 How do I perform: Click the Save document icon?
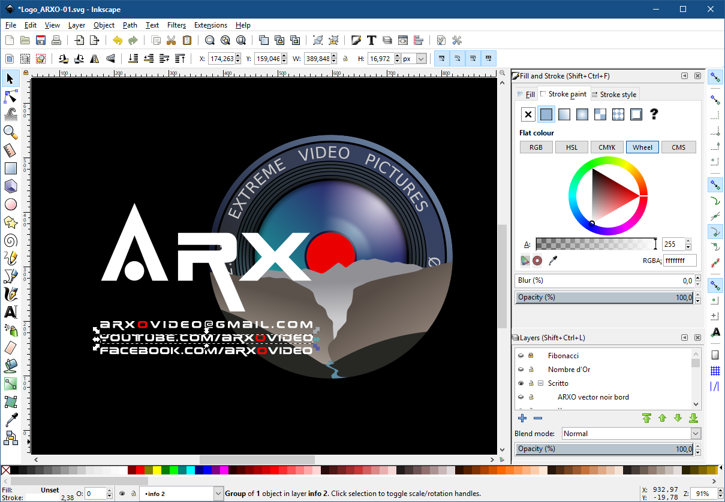coord(41,40)
